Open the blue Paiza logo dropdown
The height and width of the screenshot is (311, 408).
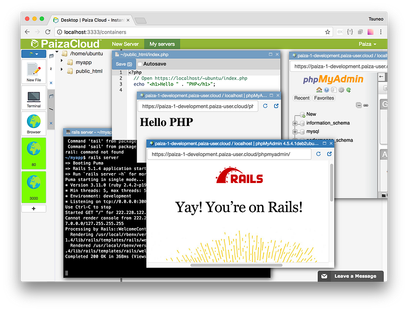click(x=34, y=54)
